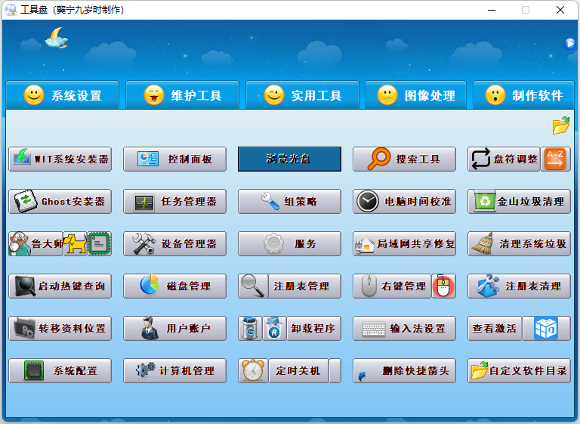Launch the G trash-can uninstaller icon
Viewport: 580px width, 424px height.
click(250, 329)
